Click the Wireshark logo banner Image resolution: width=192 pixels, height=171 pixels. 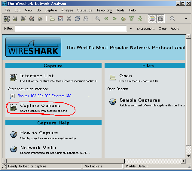(33, 47)
